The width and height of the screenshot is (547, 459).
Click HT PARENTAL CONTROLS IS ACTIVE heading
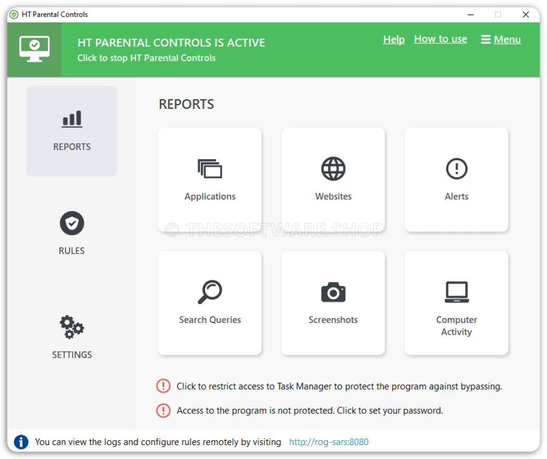click(171, 43)
